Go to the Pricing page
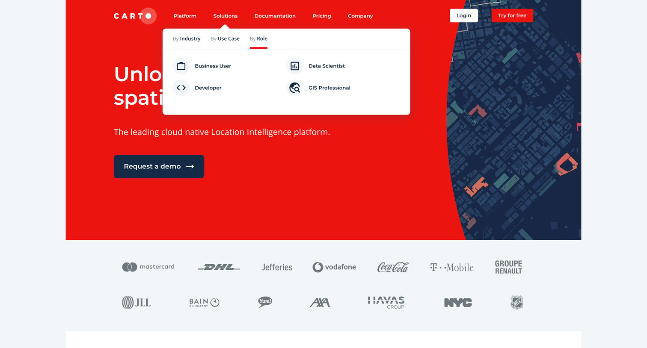Image resolution: width=647 pixels, height=348 pixels. (x=322, y=16)
